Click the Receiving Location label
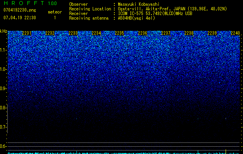 coord(90,9)
